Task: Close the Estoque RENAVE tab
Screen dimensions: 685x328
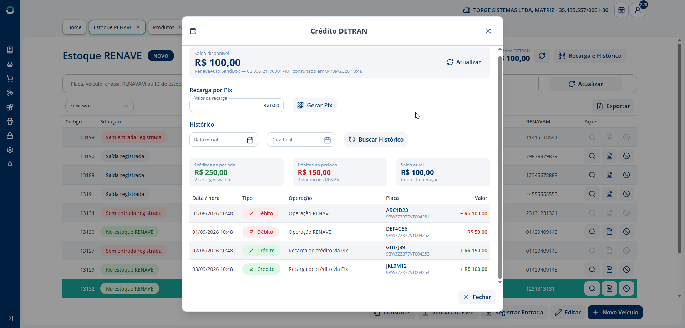Action: click(x=138, y=27)
